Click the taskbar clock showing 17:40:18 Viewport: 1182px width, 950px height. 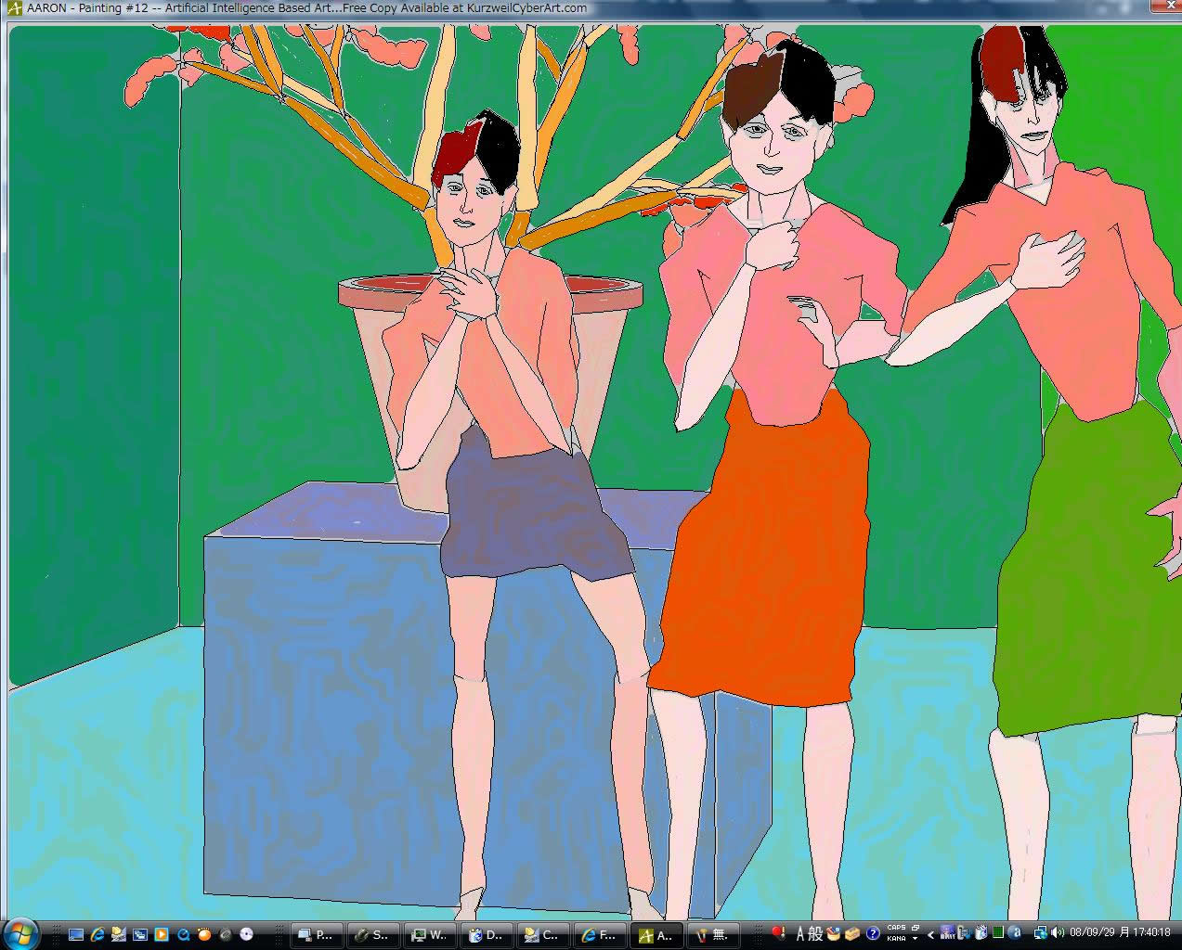tap(1120, 933)
